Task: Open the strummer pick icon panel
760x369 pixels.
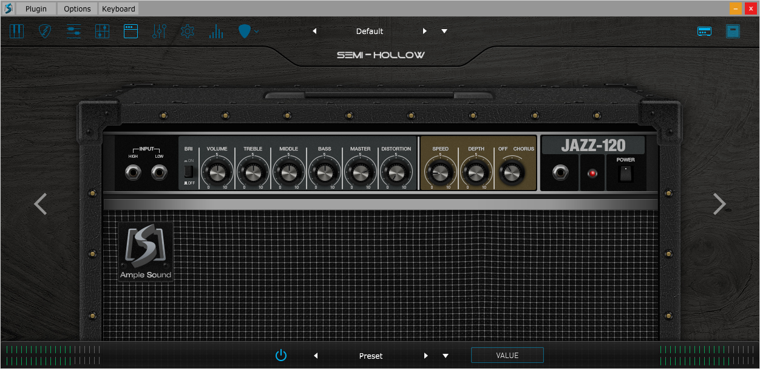Action: 45,31
